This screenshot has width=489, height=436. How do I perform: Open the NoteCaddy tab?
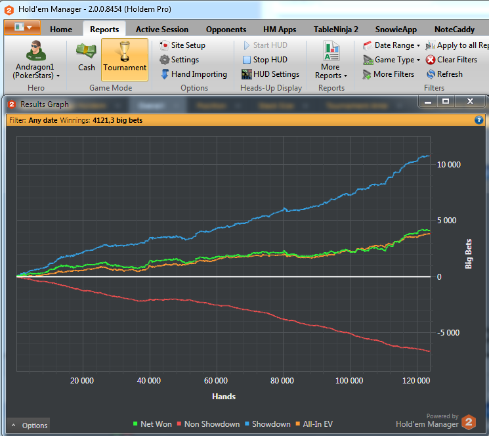coord(454,30)
